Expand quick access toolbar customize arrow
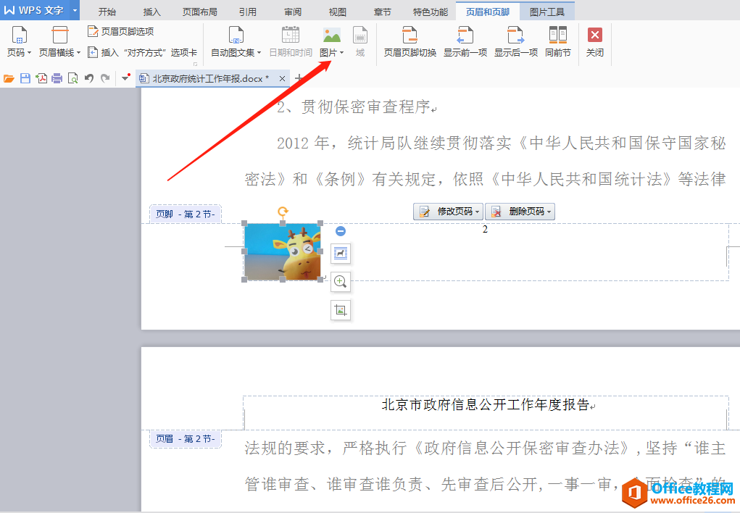 tap(125, 78)
